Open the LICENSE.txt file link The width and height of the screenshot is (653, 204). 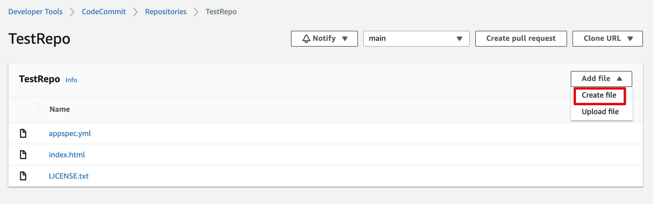[x=69, y=176]
